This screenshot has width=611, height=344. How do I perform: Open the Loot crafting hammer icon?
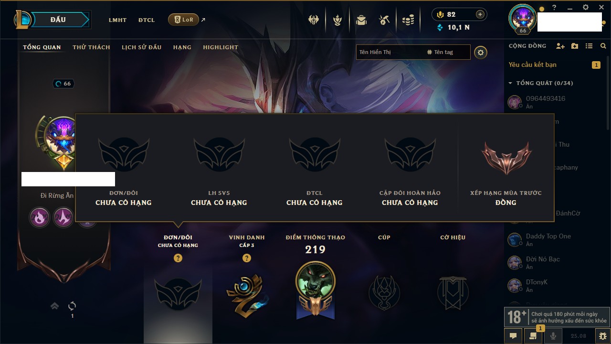click(384, 20)
